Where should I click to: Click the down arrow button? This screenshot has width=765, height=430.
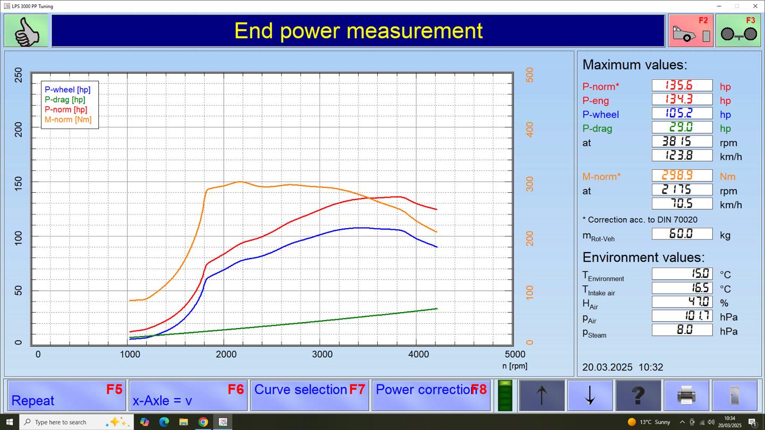click(590, 395)
